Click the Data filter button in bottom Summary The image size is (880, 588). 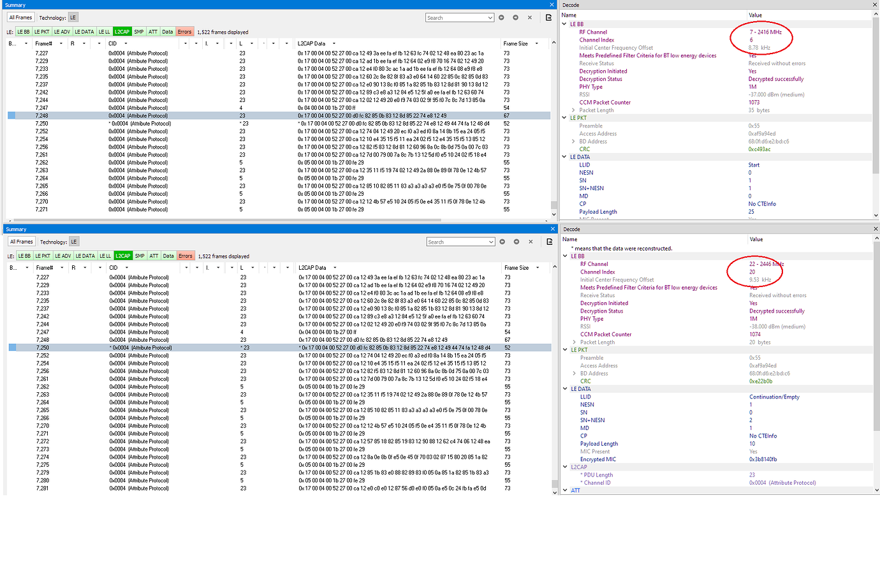pos(168,255)
